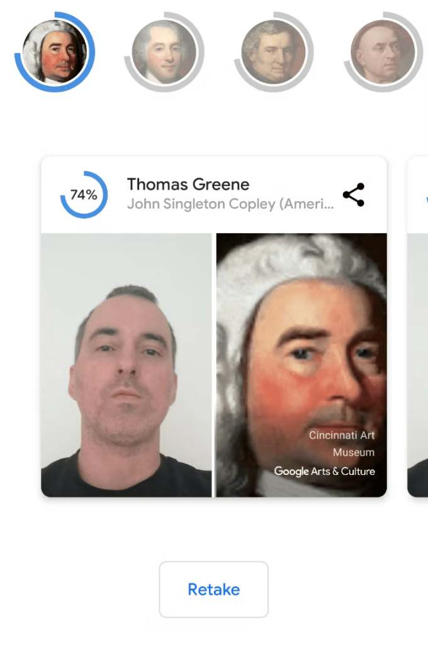Image resolution: width=428 pixels, height=645 pixels.
Task: Click the word Museum on the painting
Action: click(x=354, y=452)
